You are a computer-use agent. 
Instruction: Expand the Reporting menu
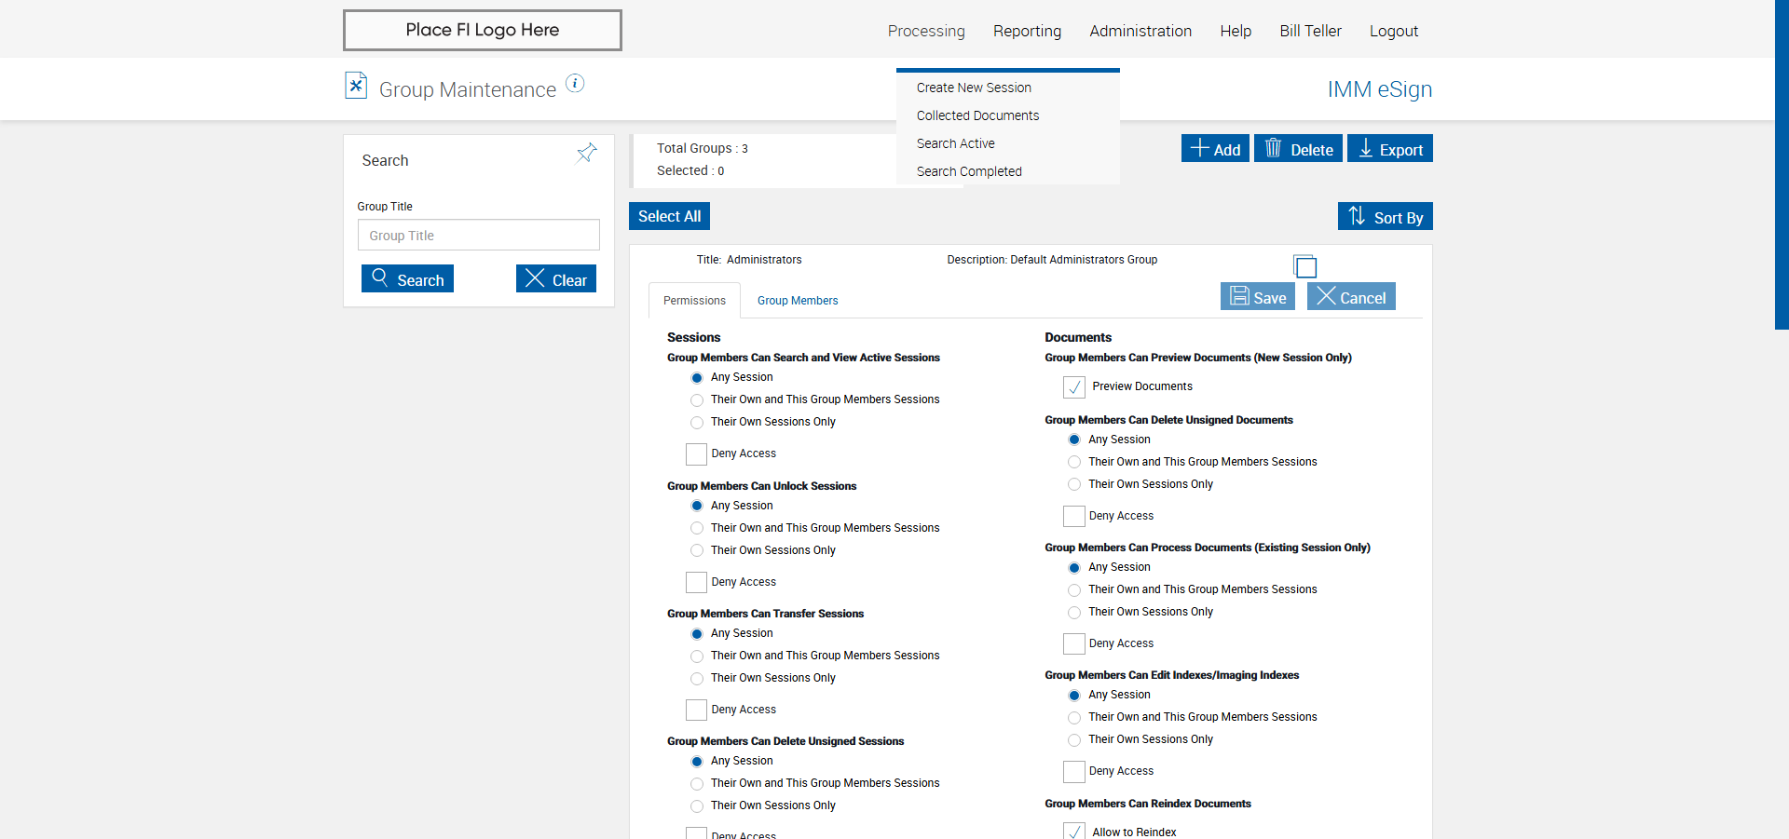click(x=1027, y=31)
